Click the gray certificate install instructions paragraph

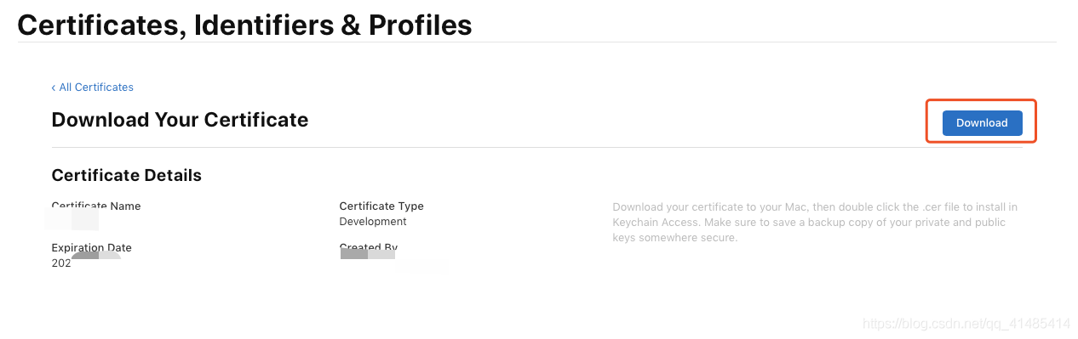click(815, 223)
